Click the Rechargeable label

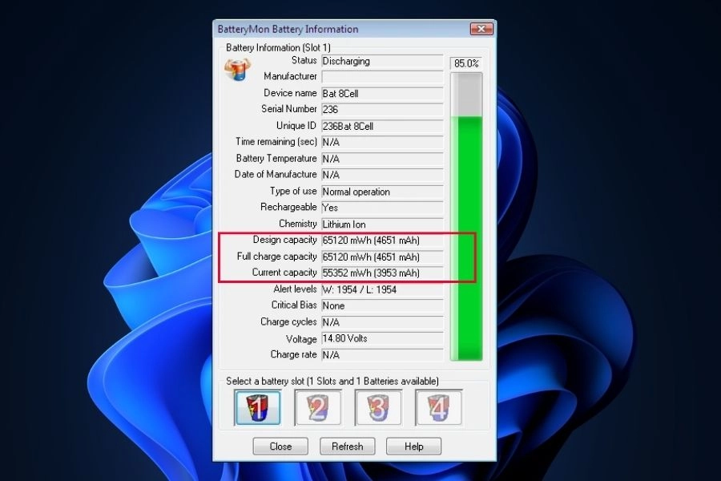point(288,207)
